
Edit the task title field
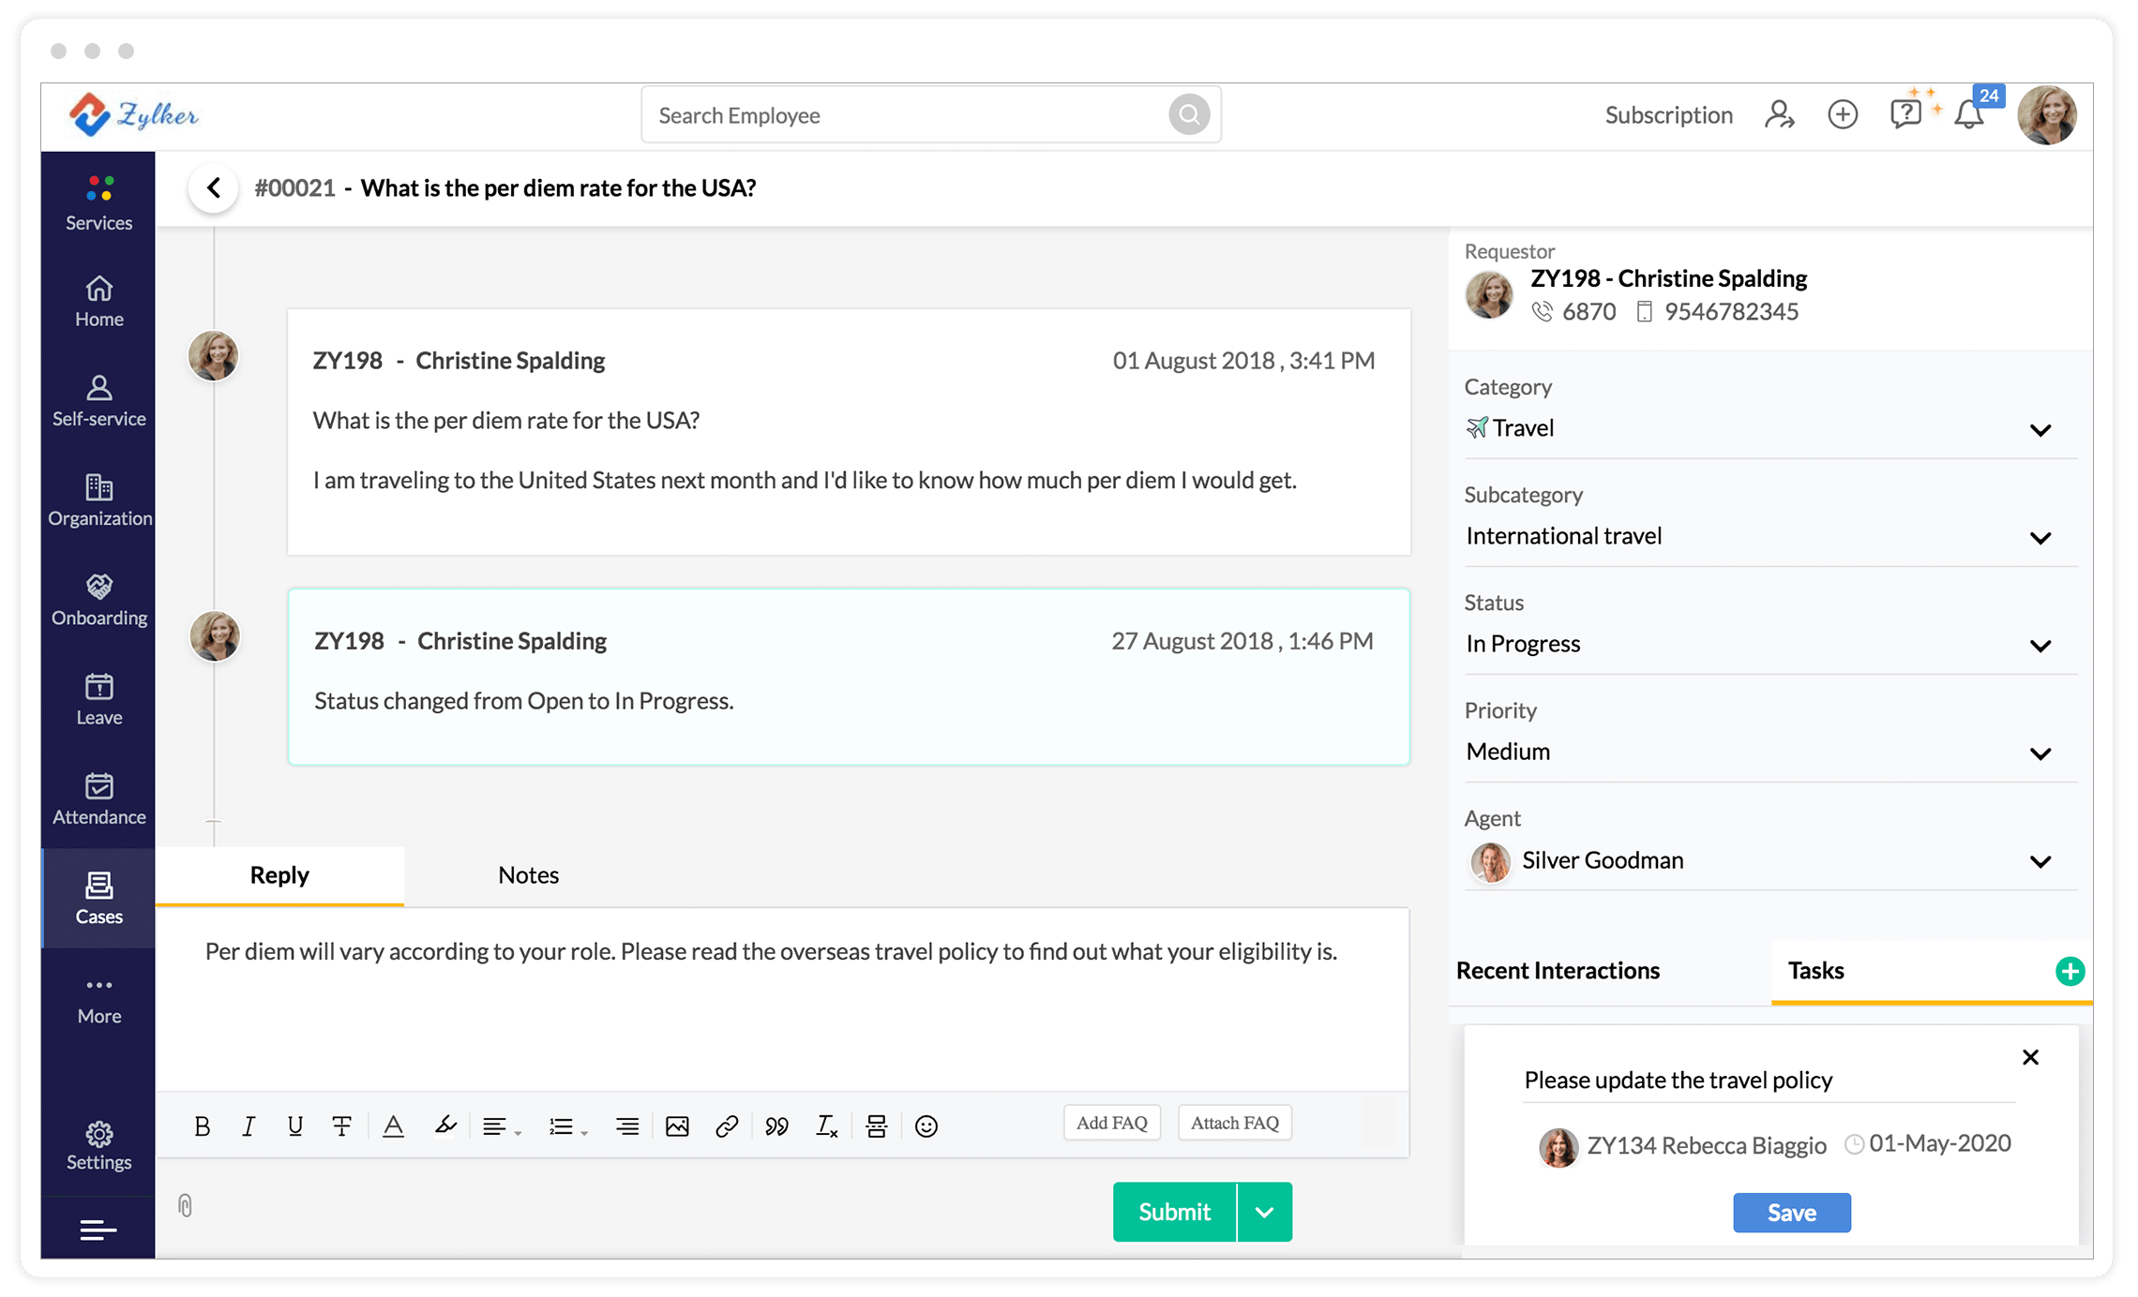pos(1769,1081)
